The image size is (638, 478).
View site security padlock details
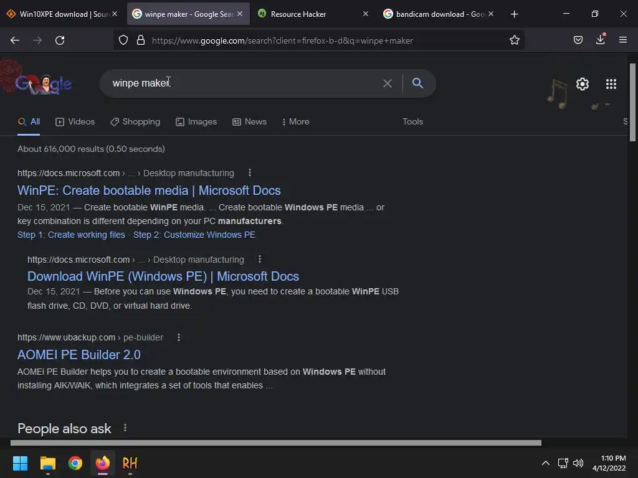[x=141, y=40]
